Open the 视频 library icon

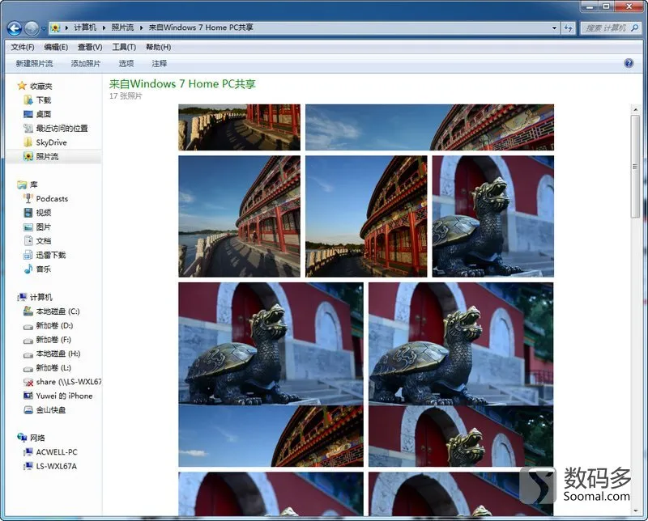(x=28, y=213)
